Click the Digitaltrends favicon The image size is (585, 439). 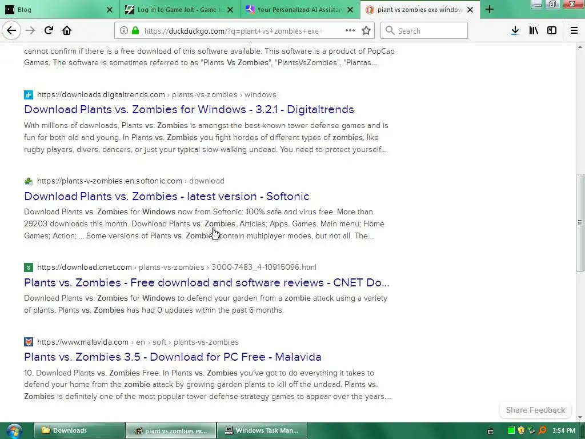(29, 95)
